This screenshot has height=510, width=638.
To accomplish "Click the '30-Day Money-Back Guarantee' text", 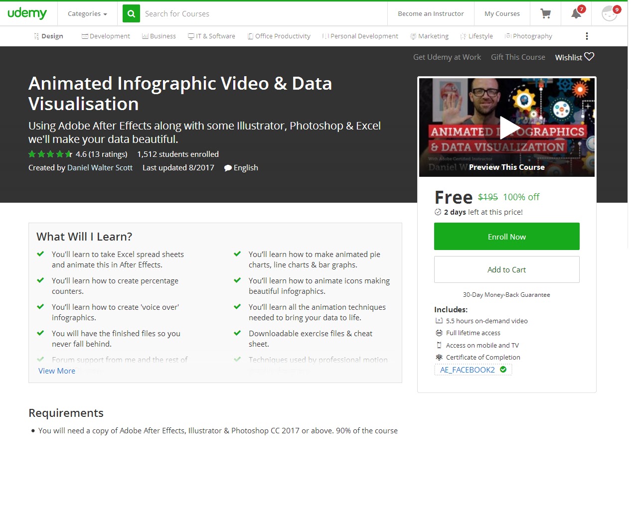I will [506, 295].
